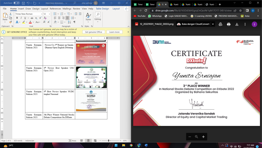The height and width of the screenshot is (148, 262).
Task: Open the Mailings ribbon tab
Action: pyautogui.click(x=67, y=9)
